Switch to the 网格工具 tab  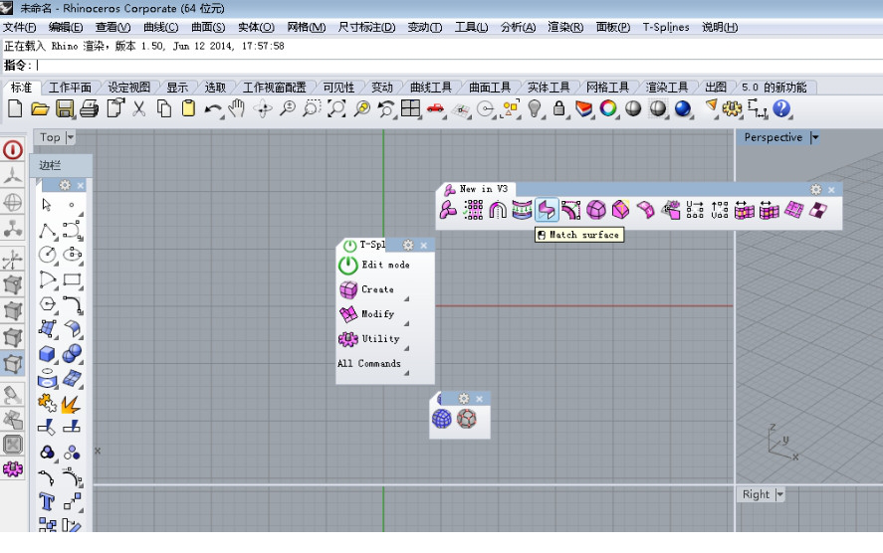coord(607,88)
